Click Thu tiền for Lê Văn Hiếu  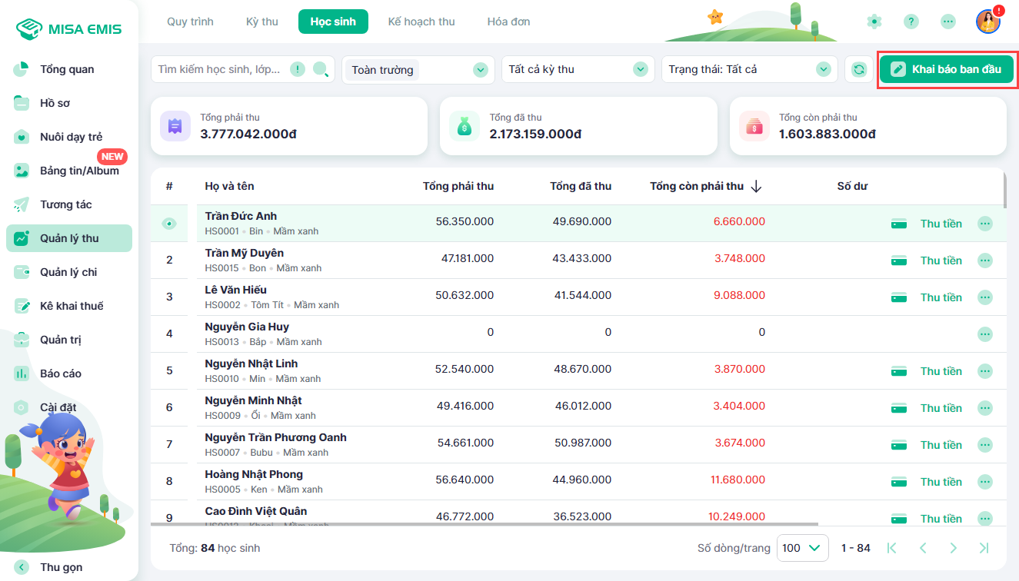tap(941, 297)
